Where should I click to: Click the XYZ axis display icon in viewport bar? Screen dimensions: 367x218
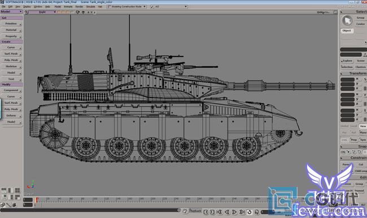pyautogui.click(x=91, y=12)
